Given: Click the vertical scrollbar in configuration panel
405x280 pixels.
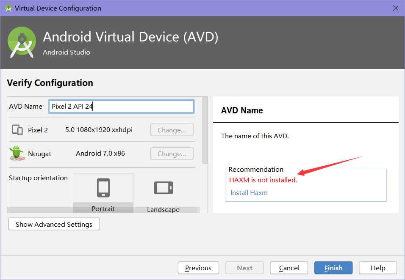Looking at the screenshot, I should point(205,130).
